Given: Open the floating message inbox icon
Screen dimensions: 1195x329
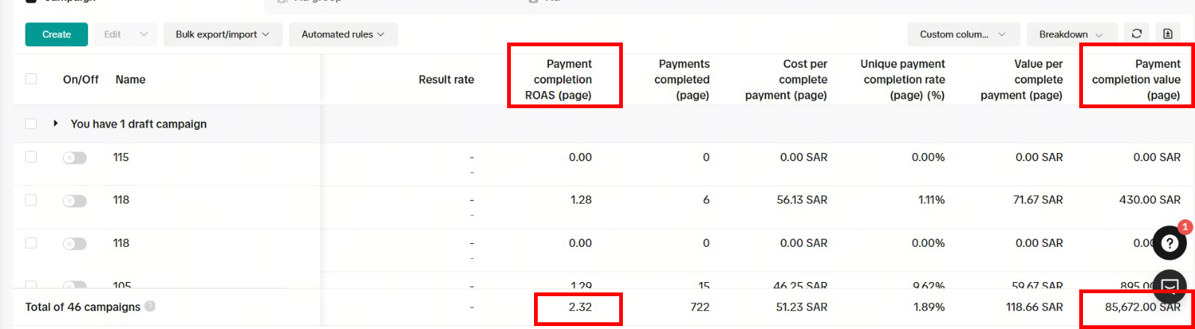Looking at the screenshot, I should (1169, 286).
